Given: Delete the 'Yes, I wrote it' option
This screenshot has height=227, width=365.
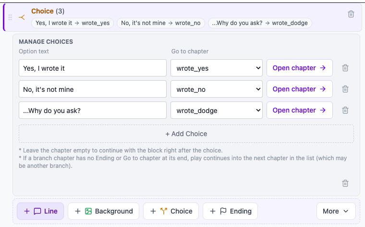Looking at the screenshot, I should coord(345,68).
